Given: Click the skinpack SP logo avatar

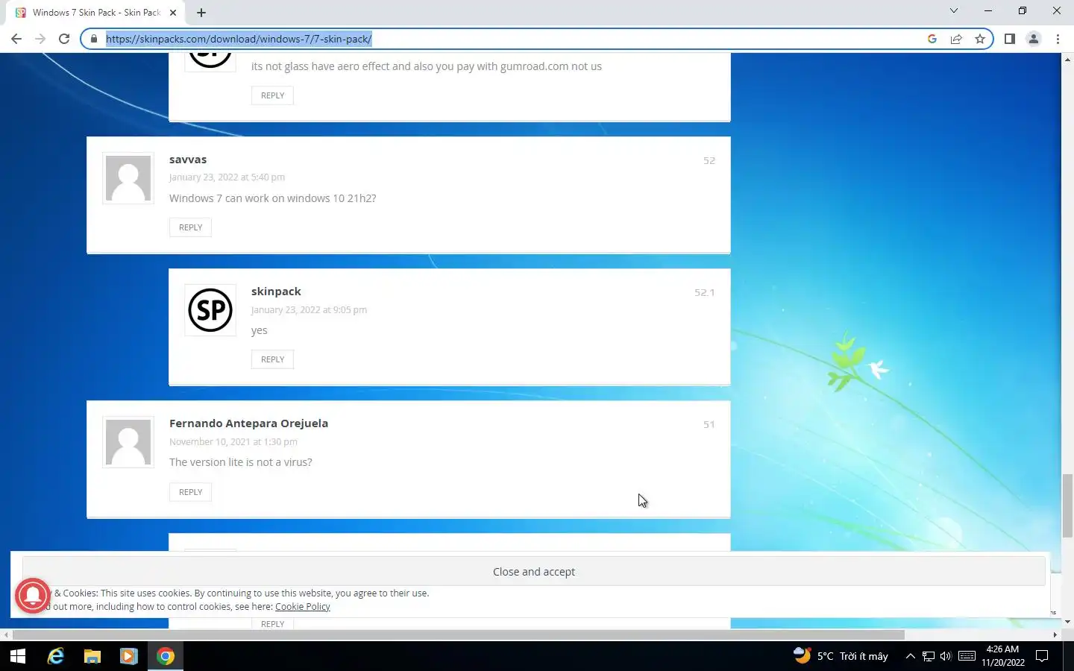Looking at the screenshot, I should click(210, 310).
